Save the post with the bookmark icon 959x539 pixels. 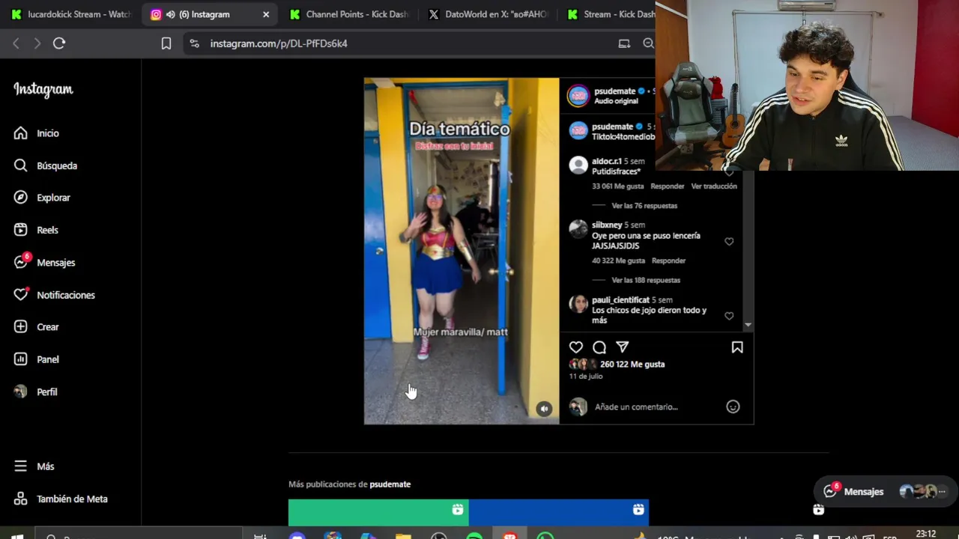737,347
